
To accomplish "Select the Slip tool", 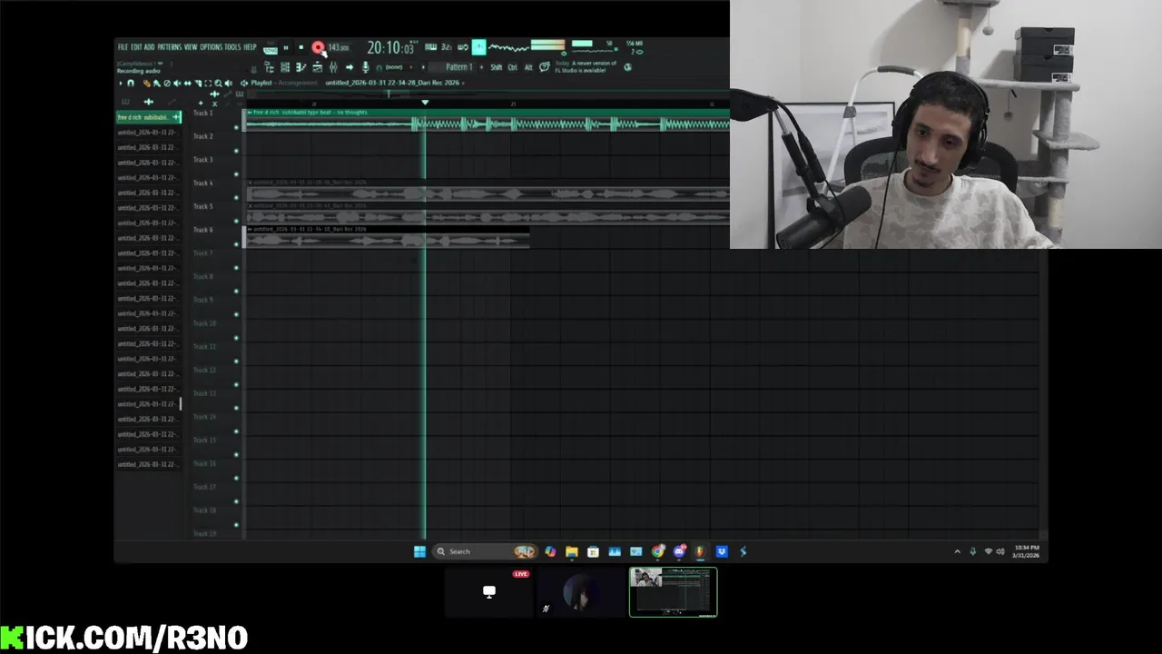I will (188, 84).
